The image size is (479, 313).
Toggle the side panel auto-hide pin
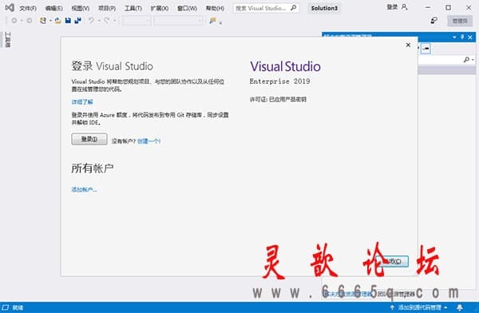pos(462,37)
